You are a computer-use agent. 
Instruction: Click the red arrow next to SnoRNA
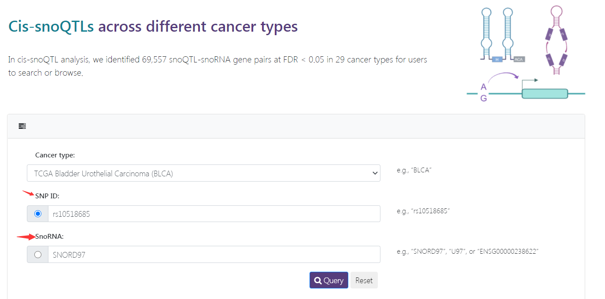click(x=26, y=237)
